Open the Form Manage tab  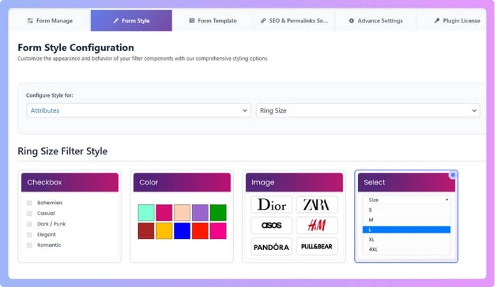click(x=50, y=20)
